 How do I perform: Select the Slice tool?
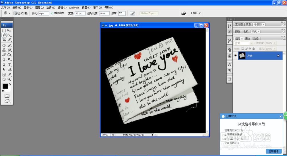9,40
